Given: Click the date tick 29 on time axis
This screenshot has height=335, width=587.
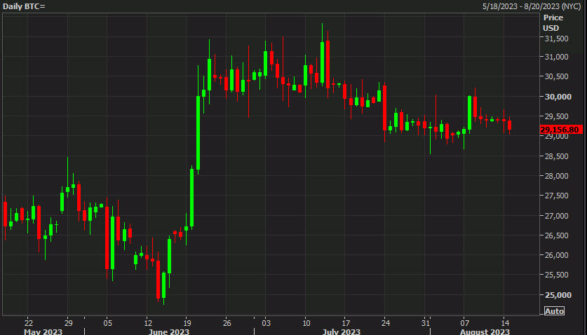Looking at the screenshot, I should point(68,323).
